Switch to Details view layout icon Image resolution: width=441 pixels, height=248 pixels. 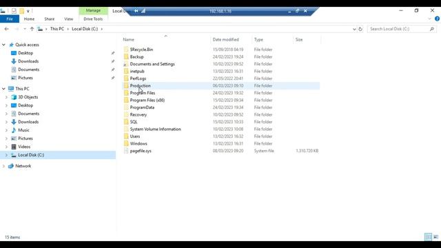click(428, 237)
